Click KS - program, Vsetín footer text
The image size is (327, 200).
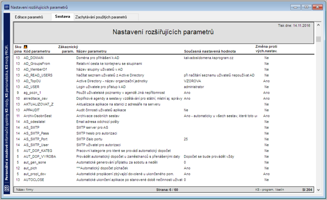pyautogui.click(x=269, y=189)
